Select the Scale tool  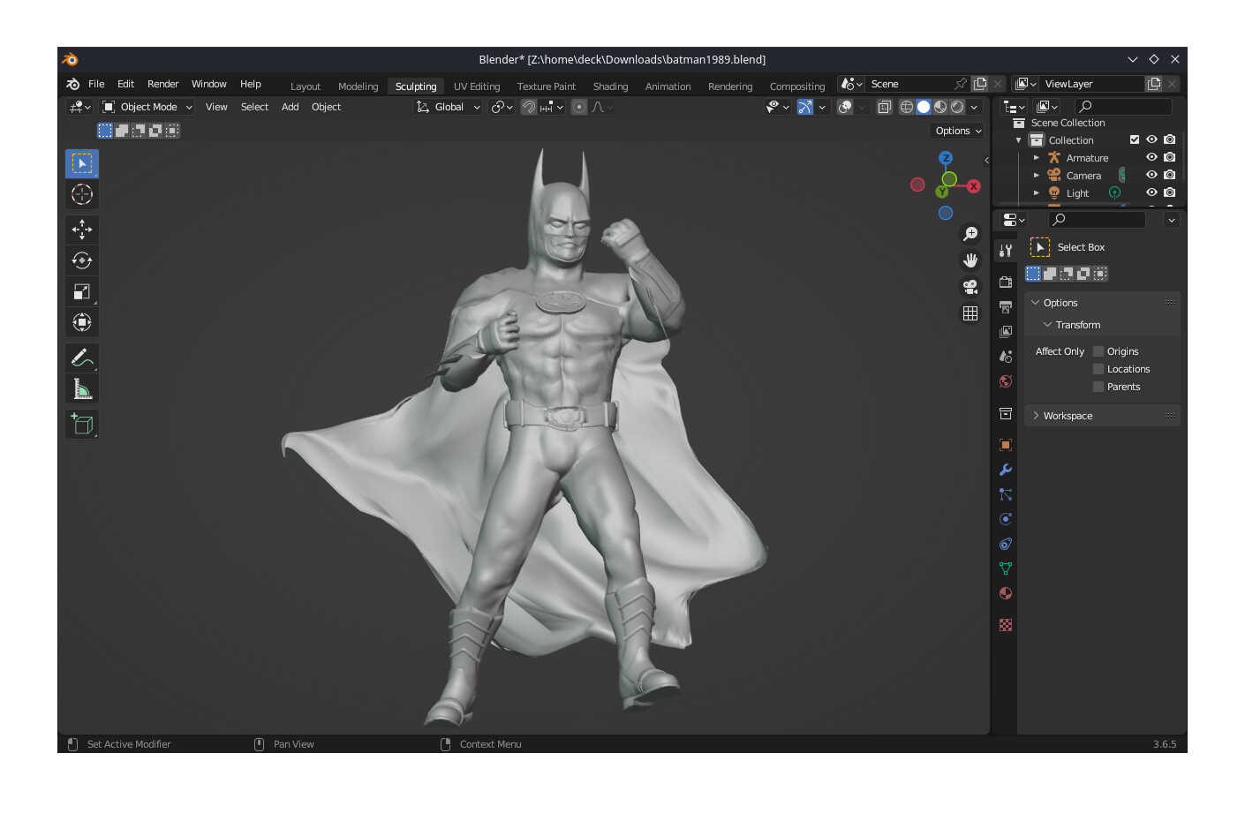coord(82,291)
